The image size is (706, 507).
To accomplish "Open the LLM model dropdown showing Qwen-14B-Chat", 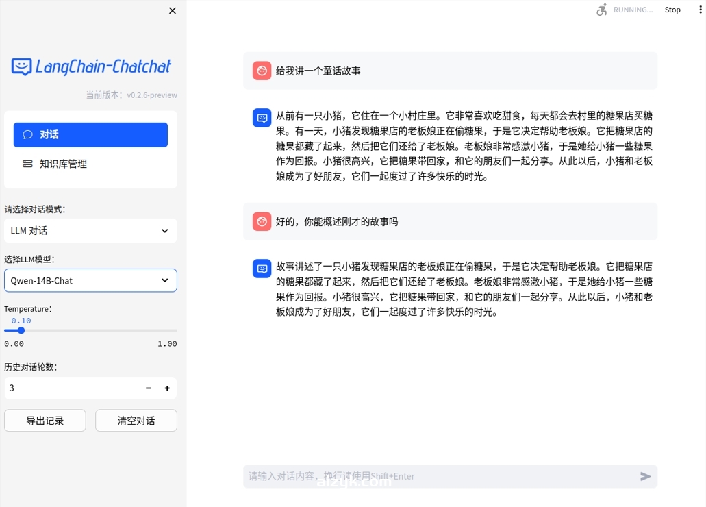I will click(x=90, y=280).
